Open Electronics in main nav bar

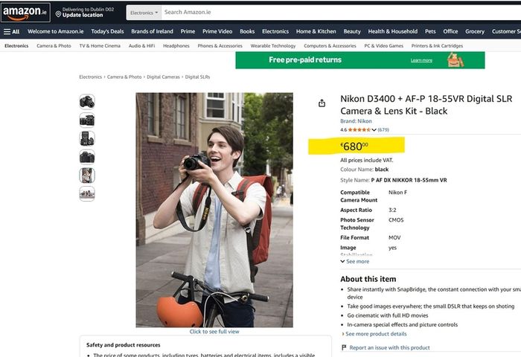coord(275,31)
